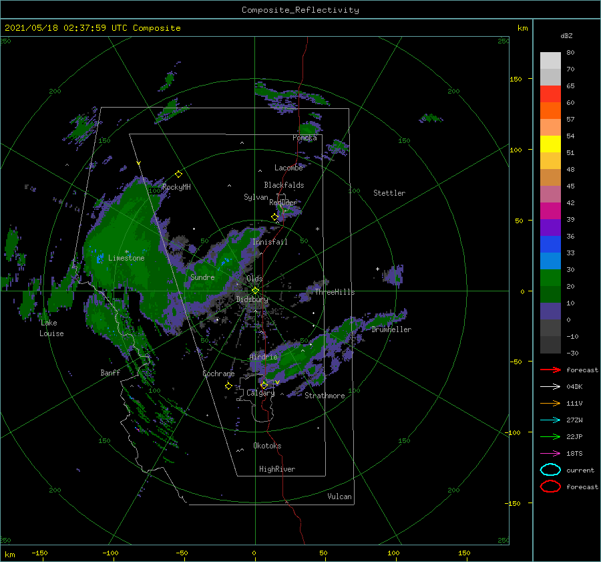
Task: Click the Stettler city label
Action: point(389,193)
